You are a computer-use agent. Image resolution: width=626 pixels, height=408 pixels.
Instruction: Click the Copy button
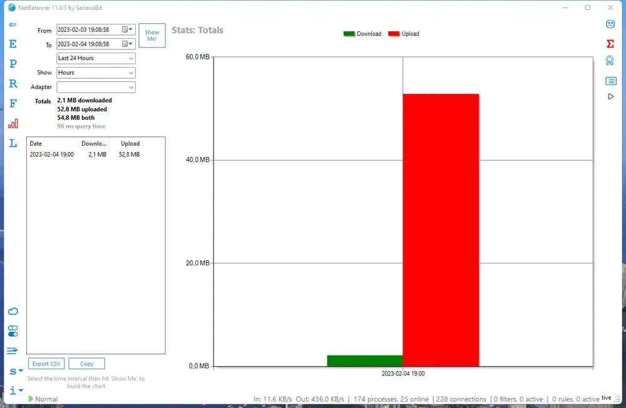click(x=86, y=364)
